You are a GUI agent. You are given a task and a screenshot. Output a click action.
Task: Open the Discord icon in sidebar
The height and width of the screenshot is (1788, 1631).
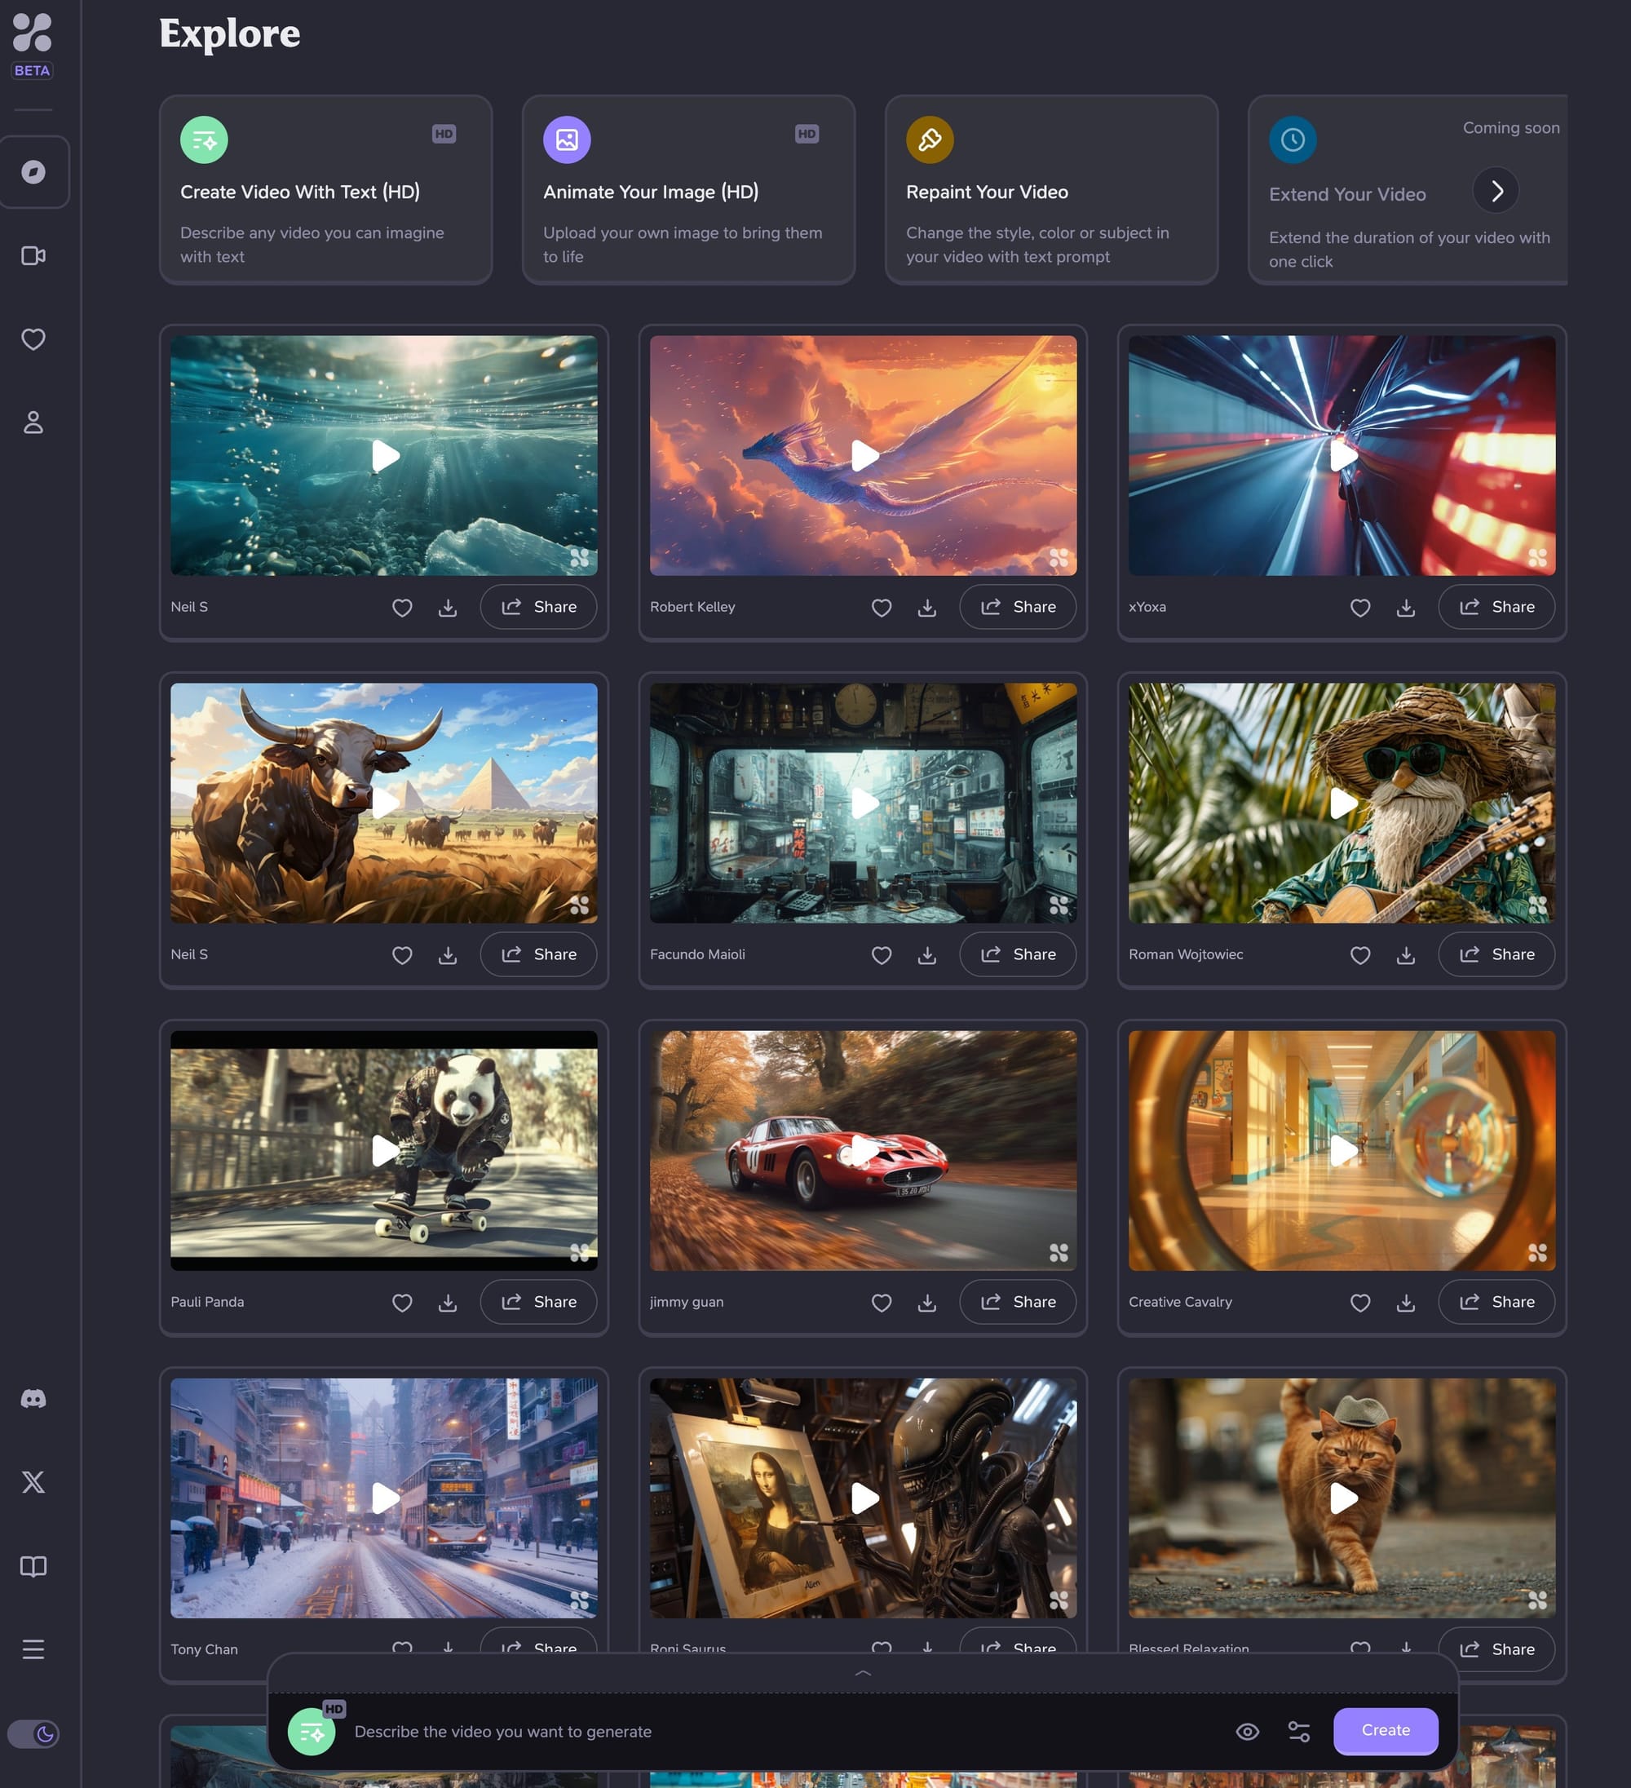[x=33, y=1399]
